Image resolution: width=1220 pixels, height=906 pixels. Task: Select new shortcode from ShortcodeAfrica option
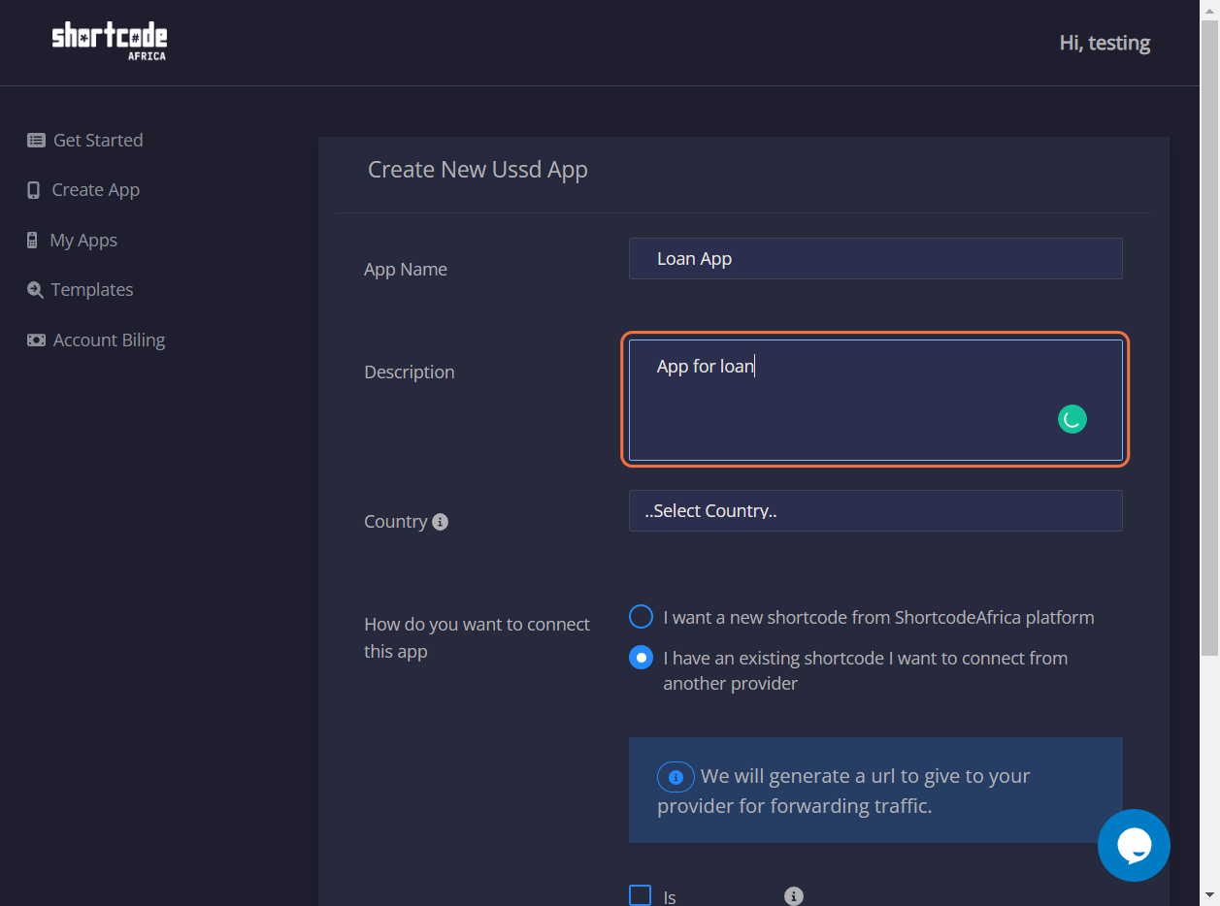[642, 617]
